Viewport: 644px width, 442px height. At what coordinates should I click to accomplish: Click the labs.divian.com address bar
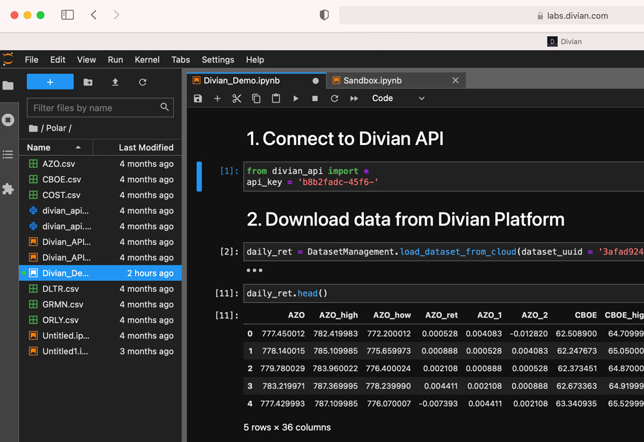(491, 15)
